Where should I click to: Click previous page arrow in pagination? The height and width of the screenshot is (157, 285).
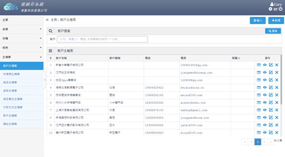point(251,142)
